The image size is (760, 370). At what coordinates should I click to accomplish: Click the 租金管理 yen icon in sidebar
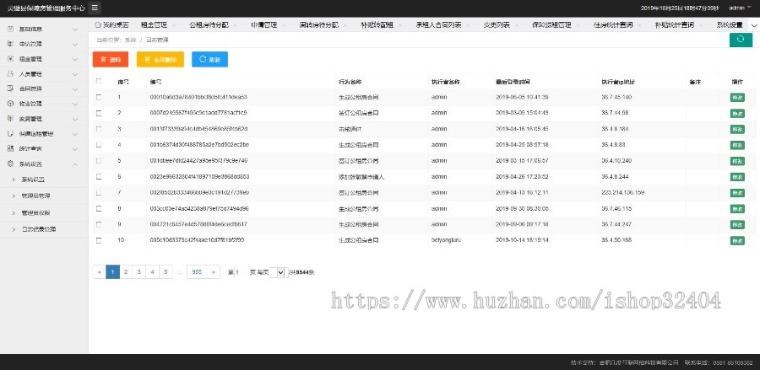[x=10, y=59]
